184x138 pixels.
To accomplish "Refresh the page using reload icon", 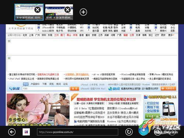I will coord(129,132).
